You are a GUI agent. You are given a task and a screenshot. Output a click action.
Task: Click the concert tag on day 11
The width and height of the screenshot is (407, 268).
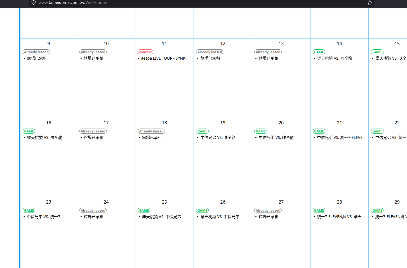click(x=145, y=52)
